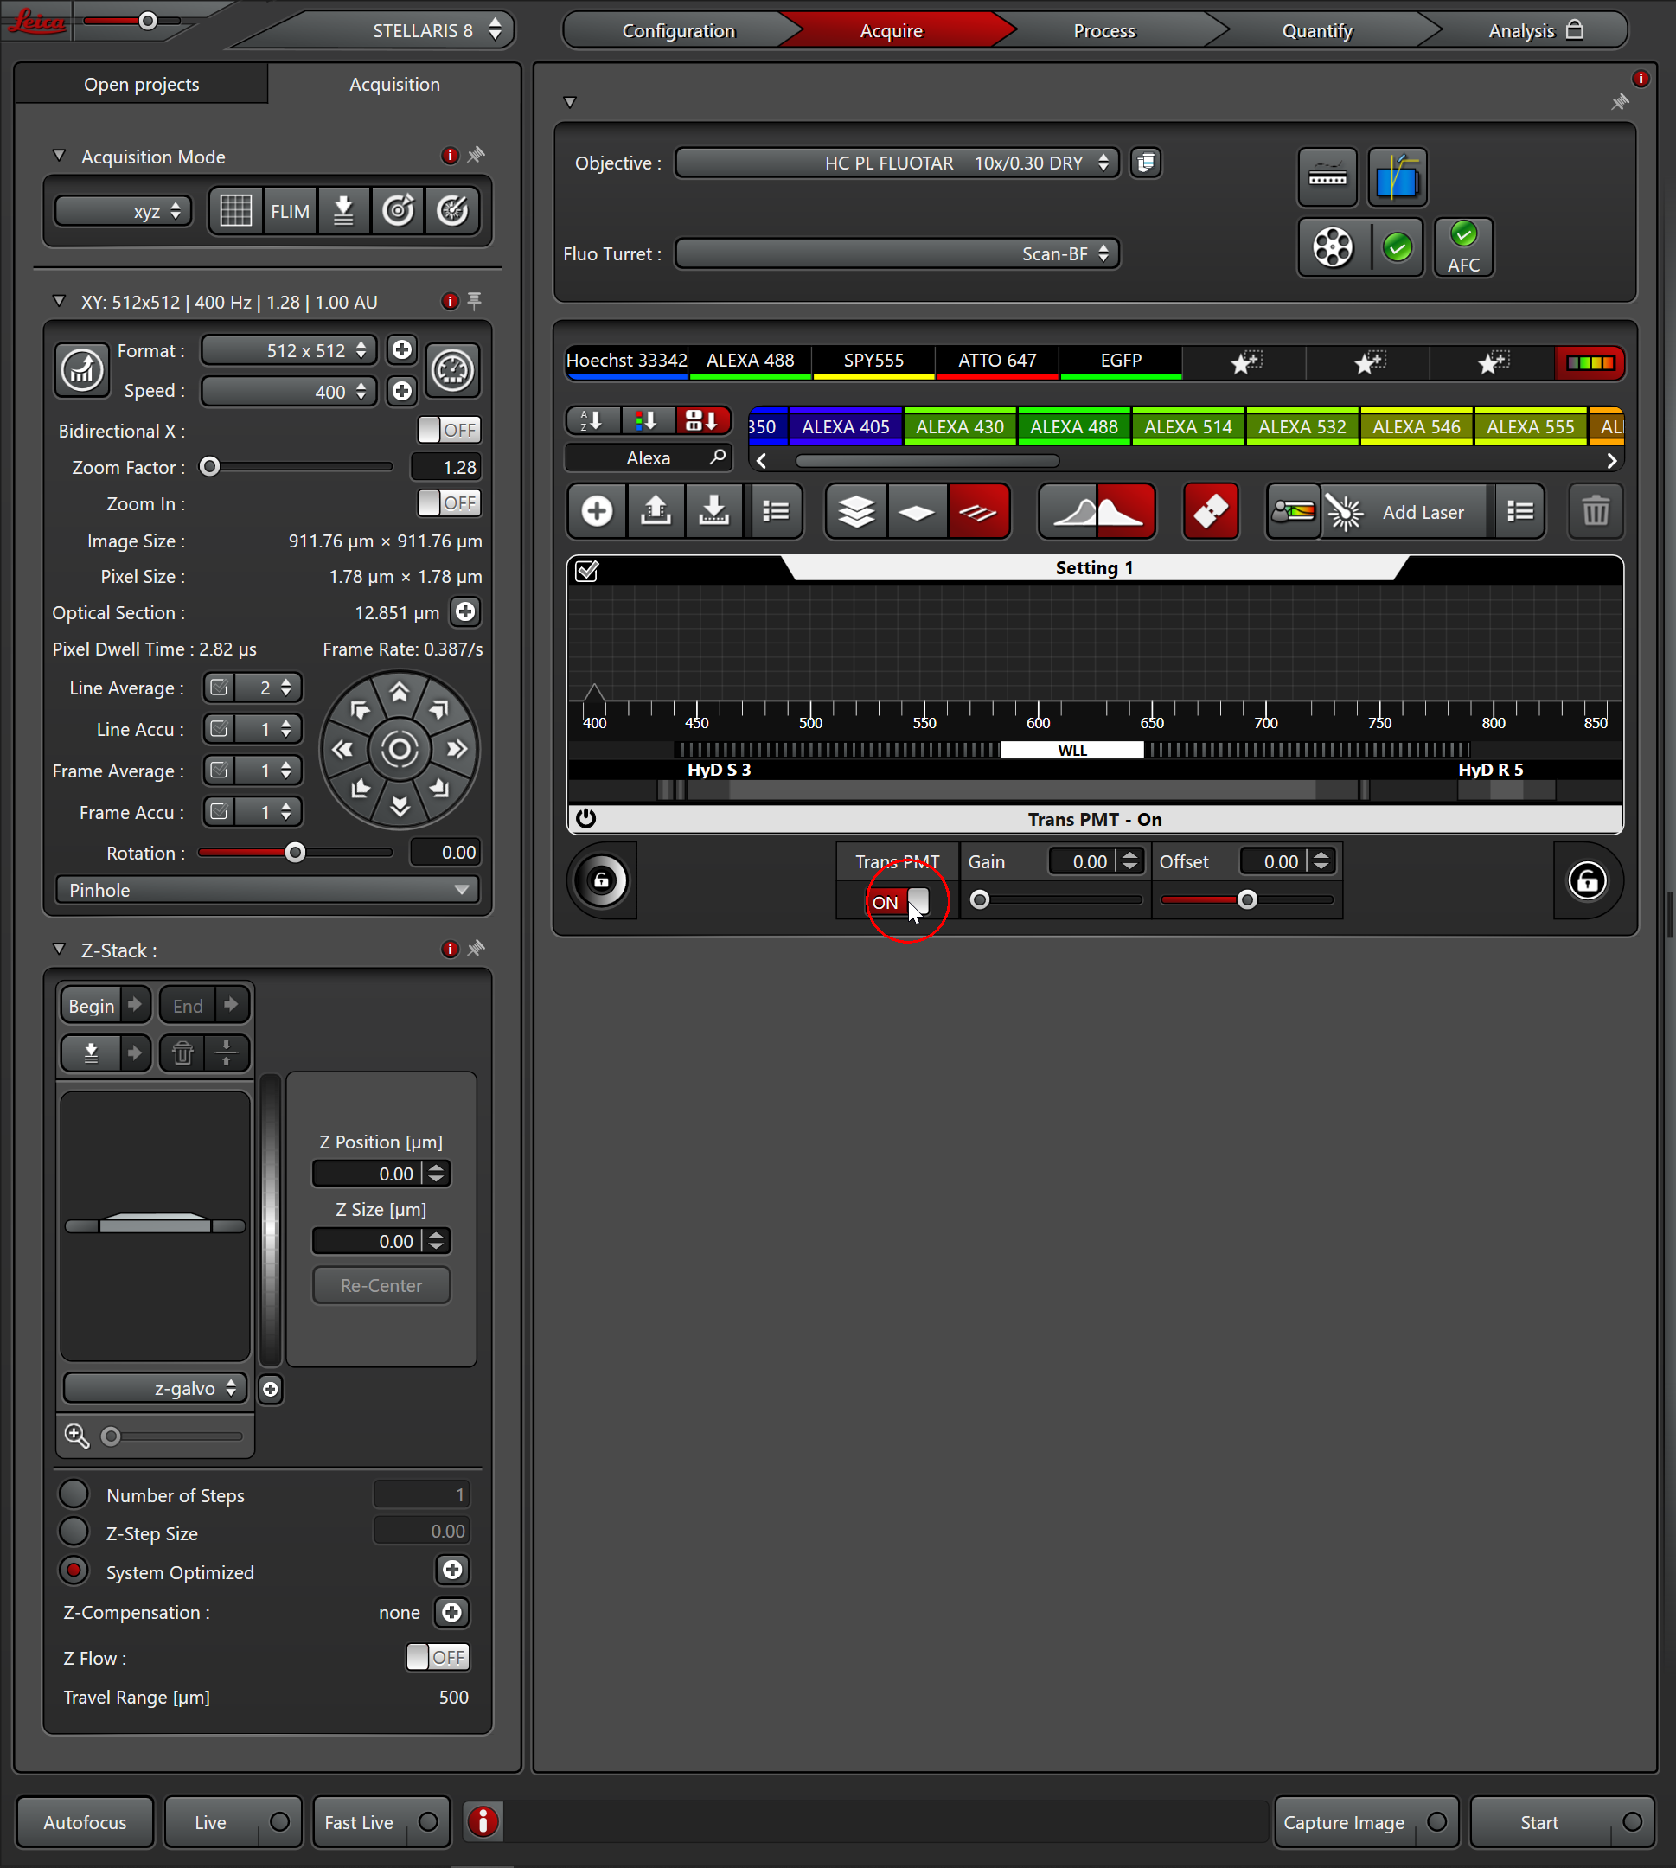
Task: Toggle the Setting 1 checkbox
Action: (586, 571)
